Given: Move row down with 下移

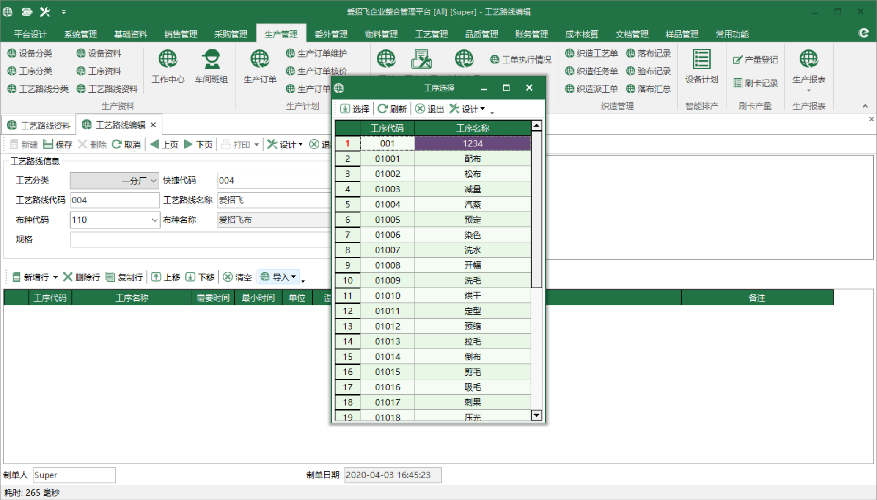Looking at the screenshot, I should pyautogui.click(x=200, y=277).
